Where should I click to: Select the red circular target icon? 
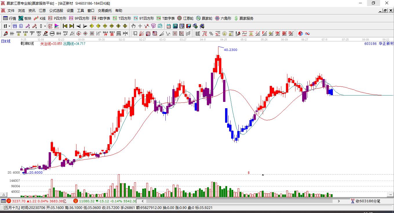pyautogui.click(x=79, y=34)
